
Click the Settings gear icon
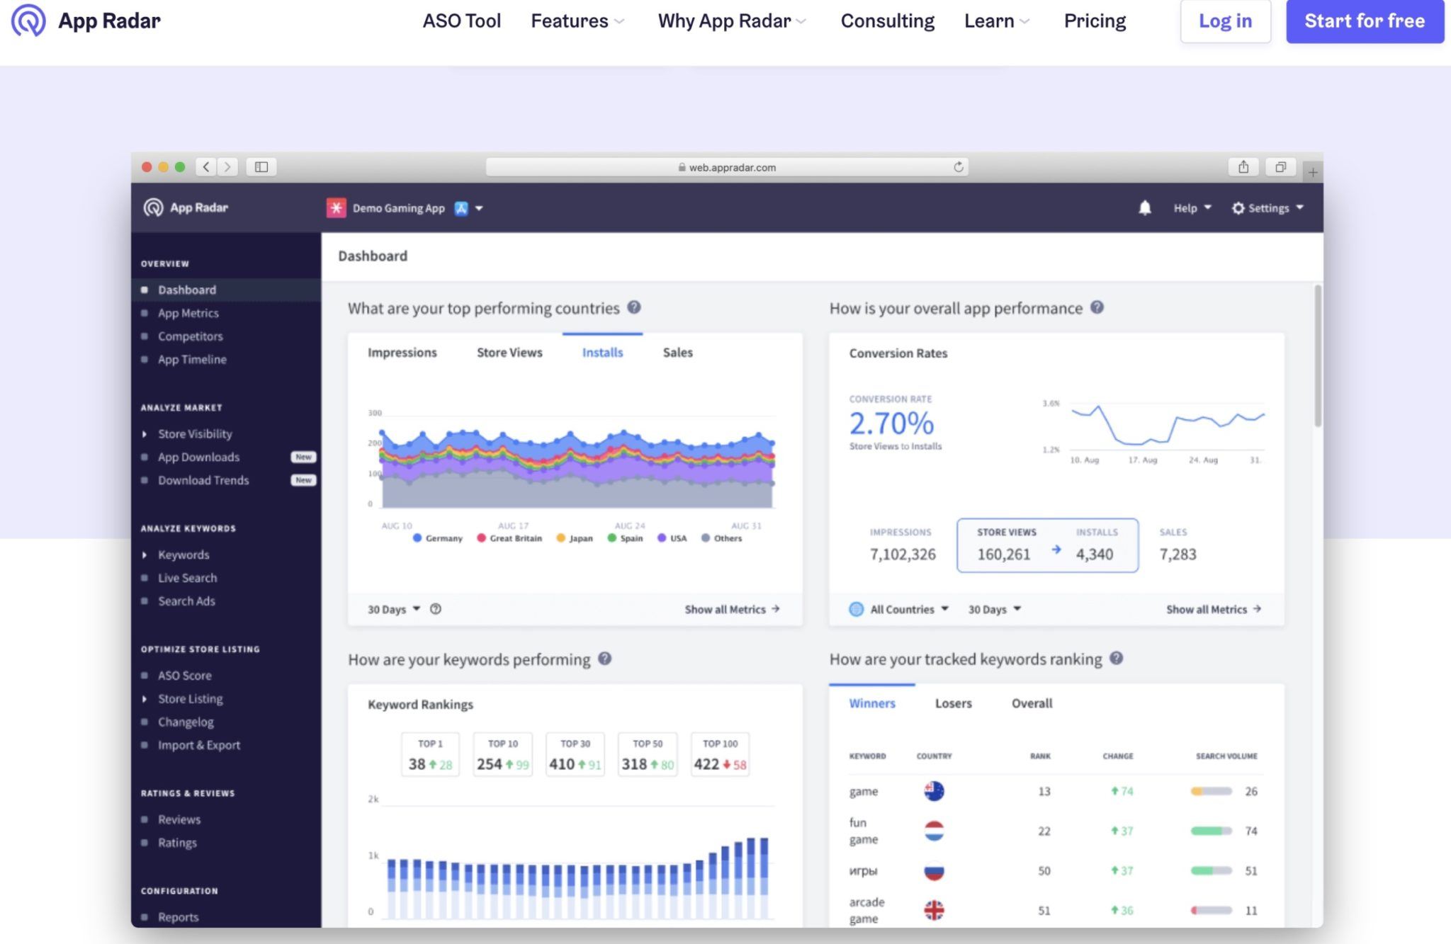click(x=1238, y=208)
